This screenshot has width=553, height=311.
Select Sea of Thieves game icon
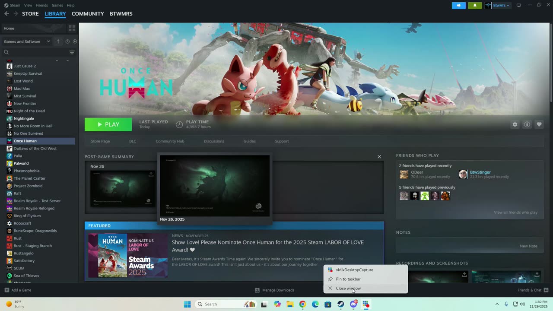tap(10, 276)
